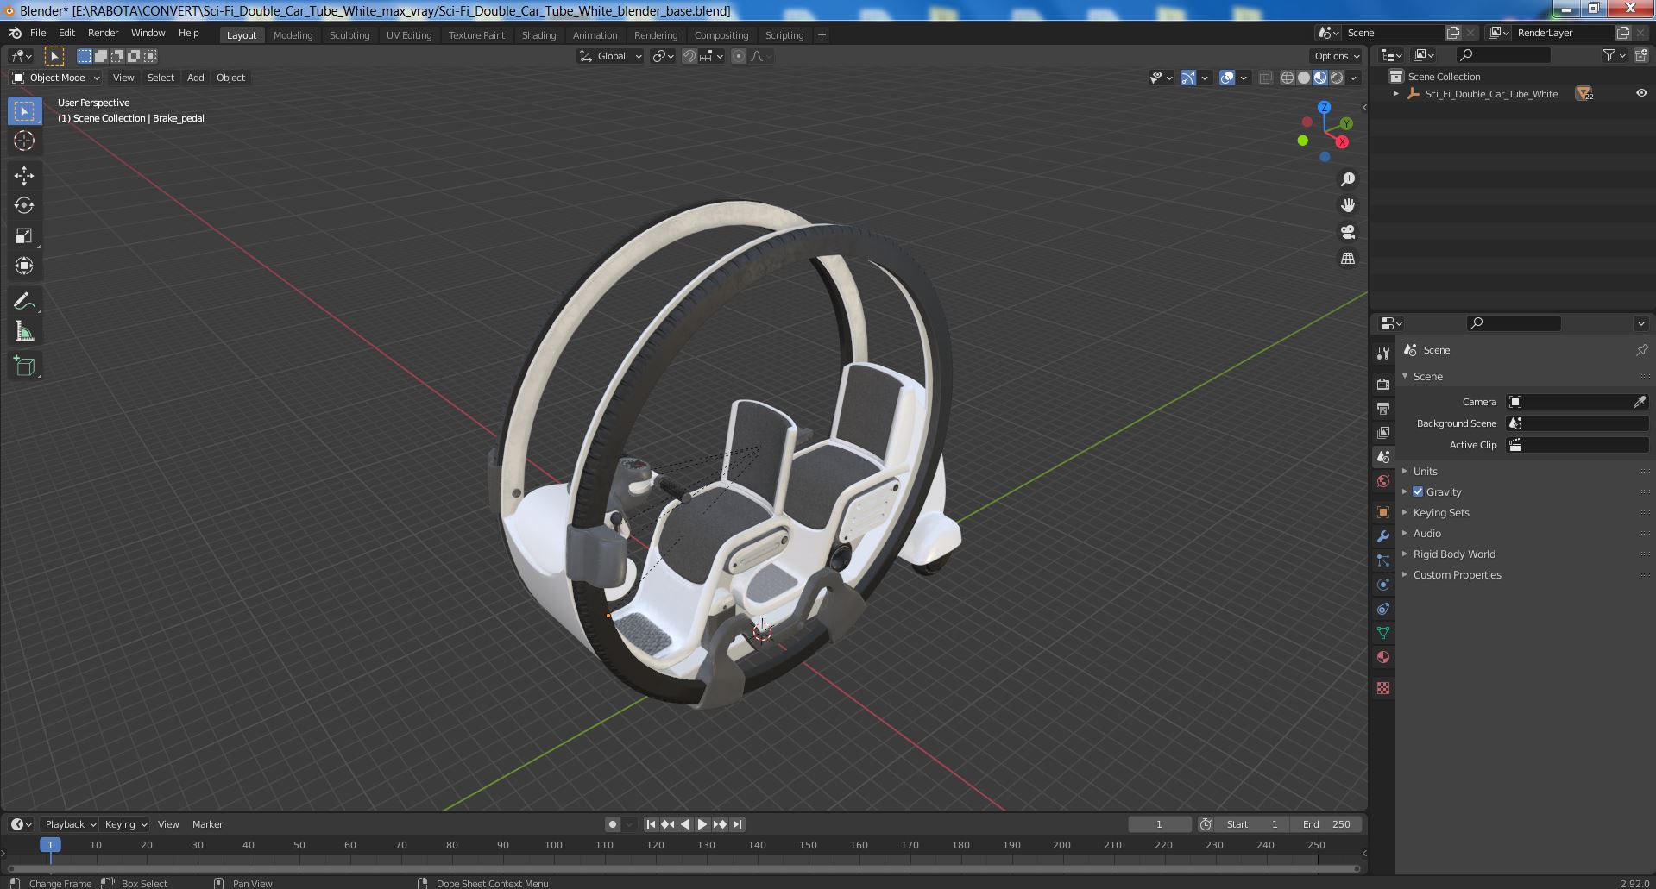Image resolution: width=1656 pixels, height=889 pixels.
Task: Hide Sci_Fi_Double_Car_Tube_White in viewport
Action: pyautogui.click(x=1641, y=93)
